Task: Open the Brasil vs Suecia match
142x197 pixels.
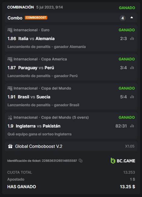Action: 34,97
